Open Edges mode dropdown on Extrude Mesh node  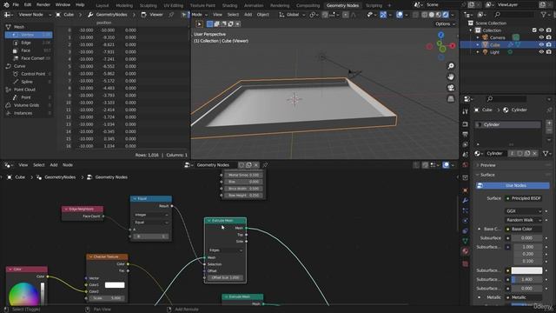point(226,250)
